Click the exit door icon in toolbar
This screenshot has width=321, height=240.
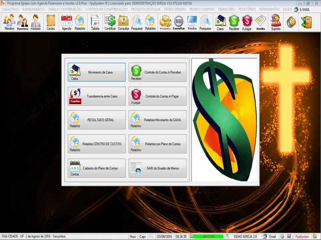pos(306,22)
